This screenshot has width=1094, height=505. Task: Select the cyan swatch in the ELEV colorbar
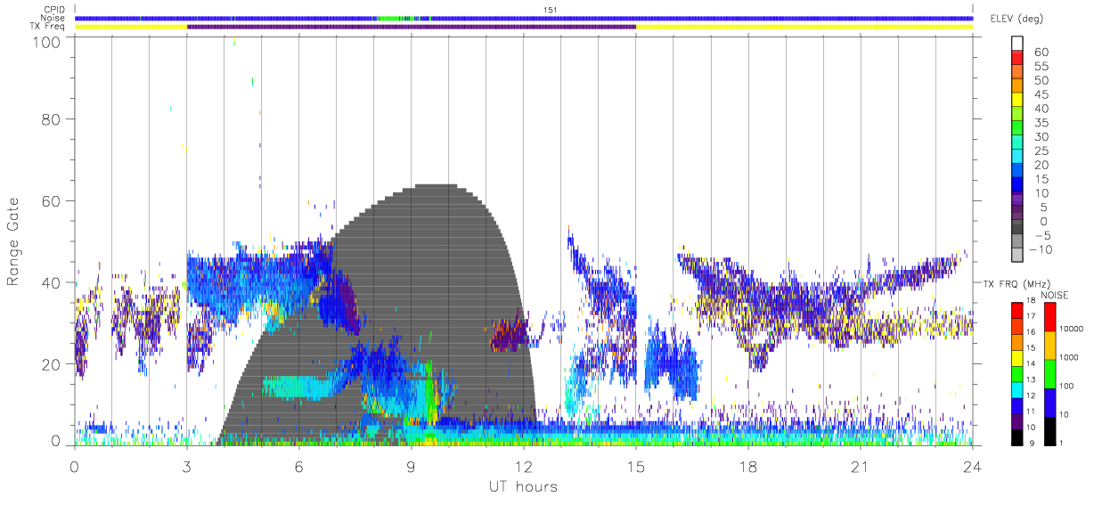1016,155
